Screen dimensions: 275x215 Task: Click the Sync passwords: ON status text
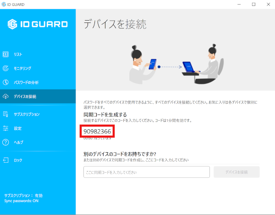[x=21, y=201]
